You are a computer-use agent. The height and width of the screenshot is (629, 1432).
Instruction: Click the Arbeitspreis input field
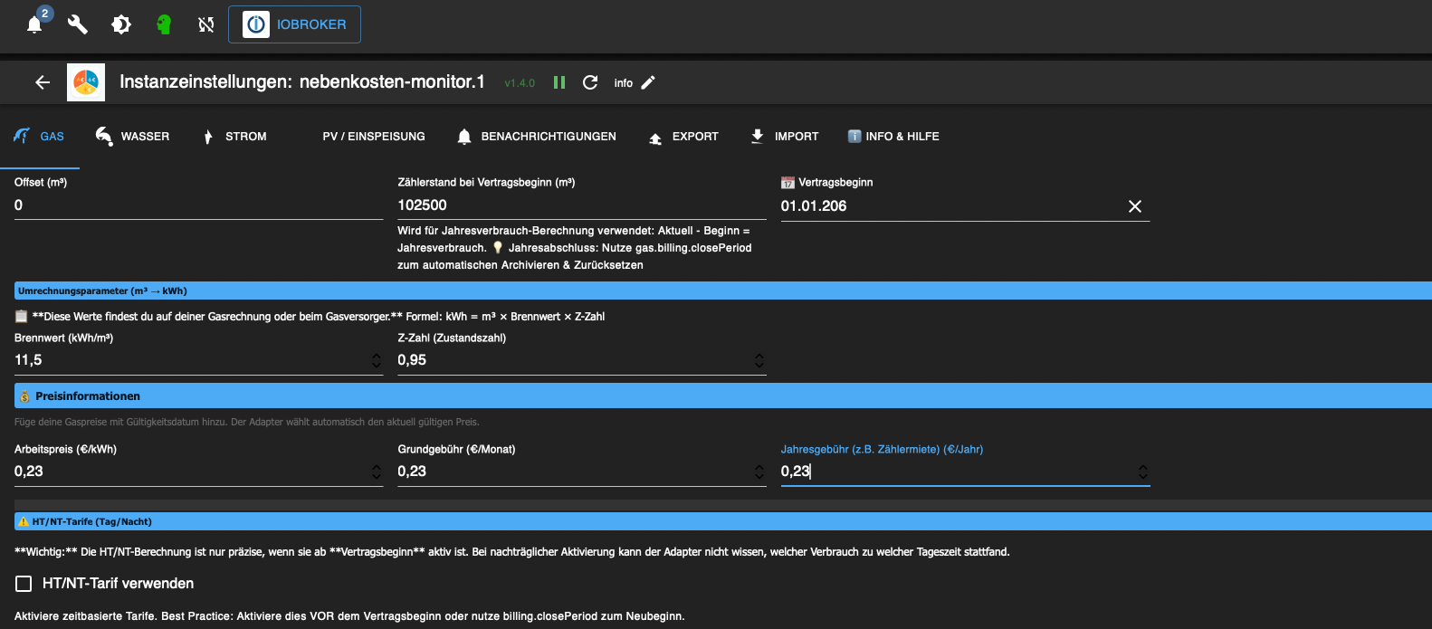[190, 472]
